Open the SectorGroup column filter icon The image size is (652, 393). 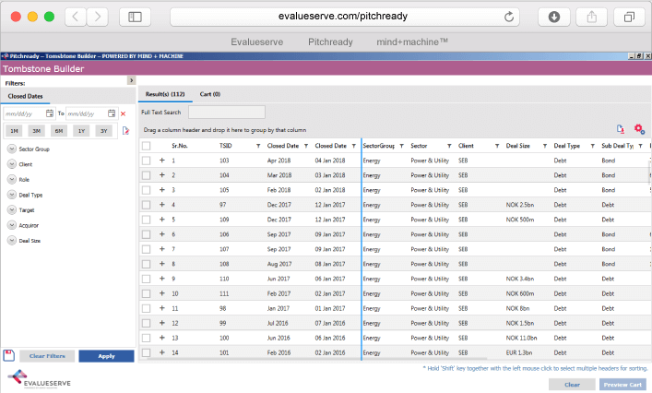click(x=402, y=146)
